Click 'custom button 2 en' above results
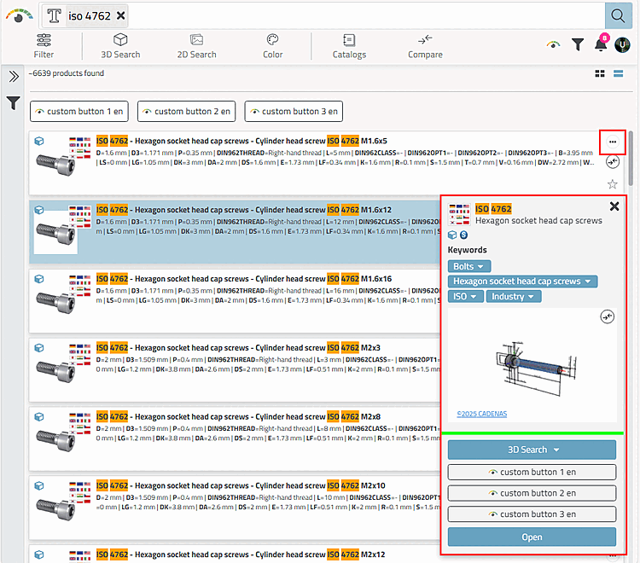 (x=187, y=112)
